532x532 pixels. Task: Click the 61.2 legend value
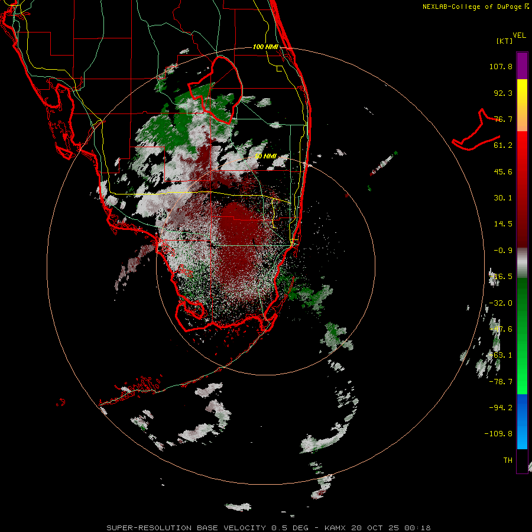click(503, 145)
